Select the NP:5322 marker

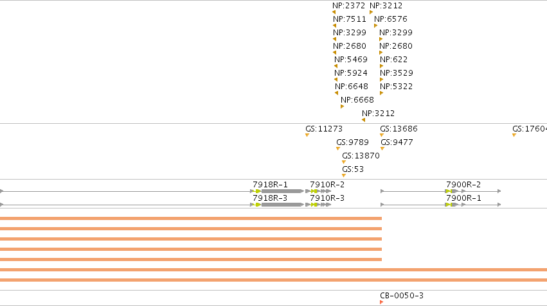point(382,93)
